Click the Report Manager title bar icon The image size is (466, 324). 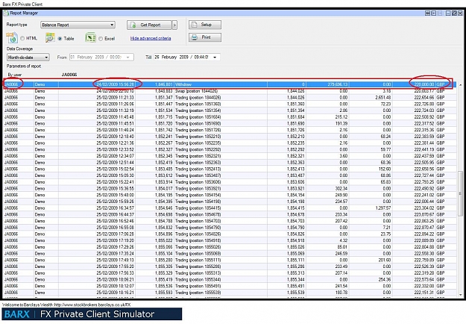(6, 13)
